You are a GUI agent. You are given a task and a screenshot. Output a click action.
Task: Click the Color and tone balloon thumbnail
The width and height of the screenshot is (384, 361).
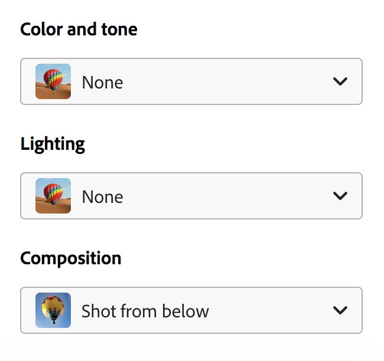[53, 81]
